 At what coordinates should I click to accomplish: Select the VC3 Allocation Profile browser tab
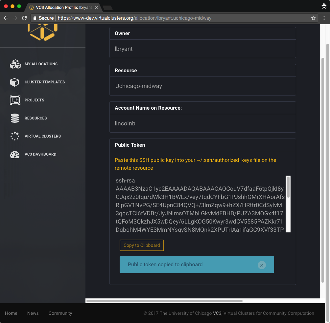coord(64,8)
